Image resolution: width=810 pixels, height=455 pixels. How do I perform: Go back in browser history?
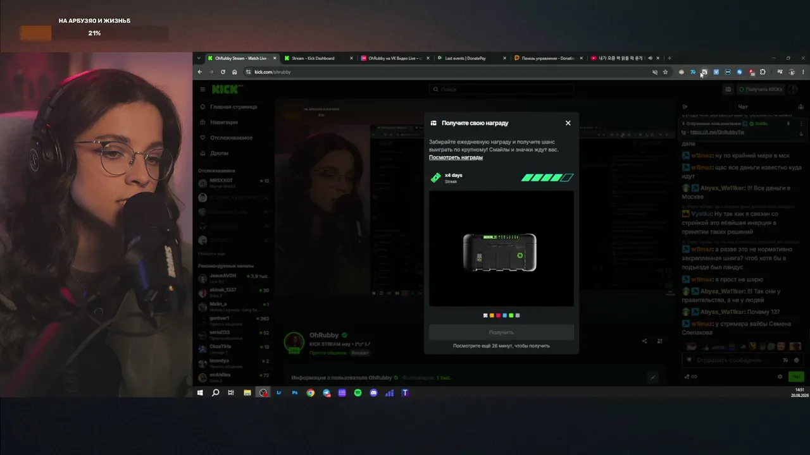[200, 72]
